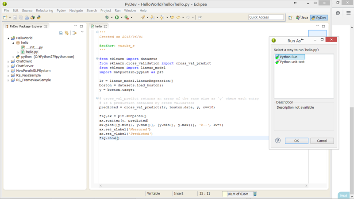Image resolution: width=354 pixels, height=199 pixels.
Task: Toggle Link with Editor in Package Explorer
Action: click(x=67, y=33)
